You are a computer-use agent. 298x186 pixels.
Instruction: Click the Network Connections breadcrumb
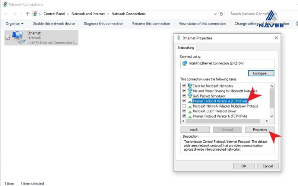(x=129, y=14)
